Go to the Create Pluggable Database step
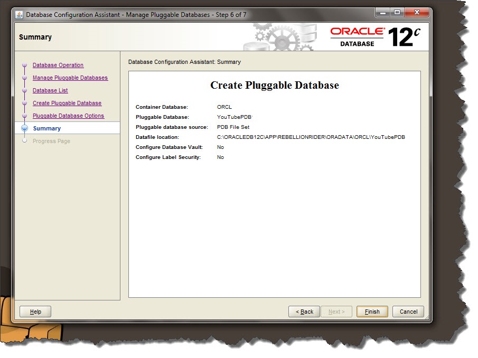 pyautogui.click(x=67, y=103)
